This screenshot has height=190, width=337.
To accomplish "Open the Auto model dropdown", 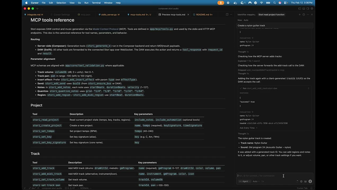I will (256, 181).
